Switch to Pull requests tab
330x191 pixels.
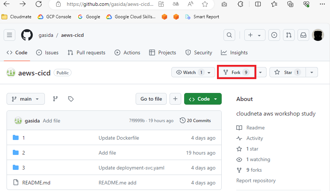pyautogui.click(x=86, y=52)
